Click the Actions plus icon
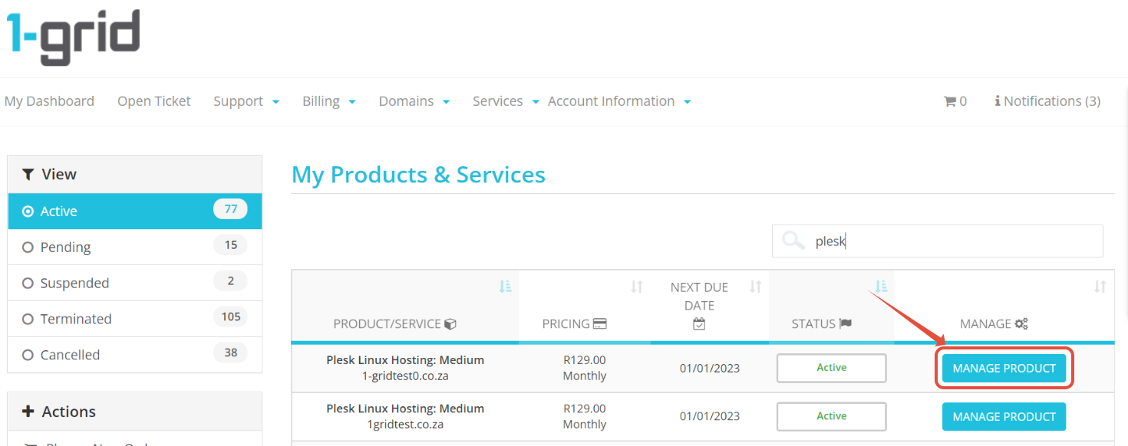 pyautogui.click(x=28, y=412)
